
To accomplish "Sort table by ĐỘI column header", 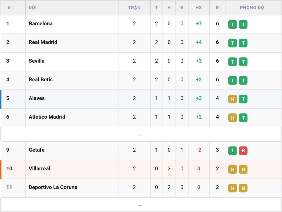I will (32, 8).
